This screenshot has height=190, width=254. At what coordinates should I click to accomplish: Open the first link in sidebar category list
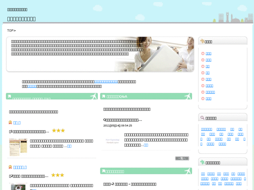(x=209, y=54)
